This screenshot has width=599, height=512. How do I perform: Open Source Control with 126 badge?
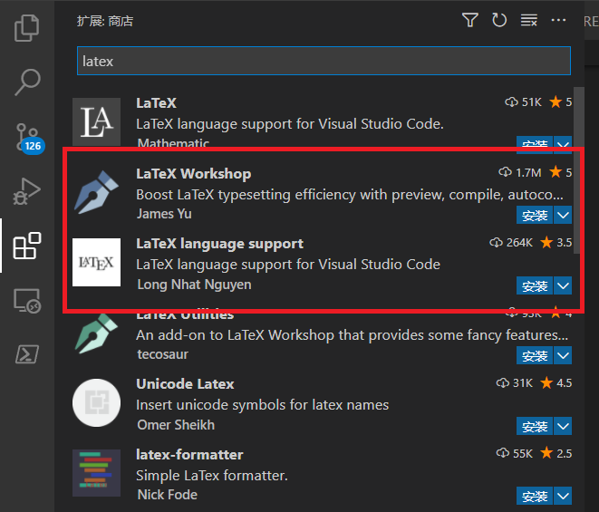[27, 137]
